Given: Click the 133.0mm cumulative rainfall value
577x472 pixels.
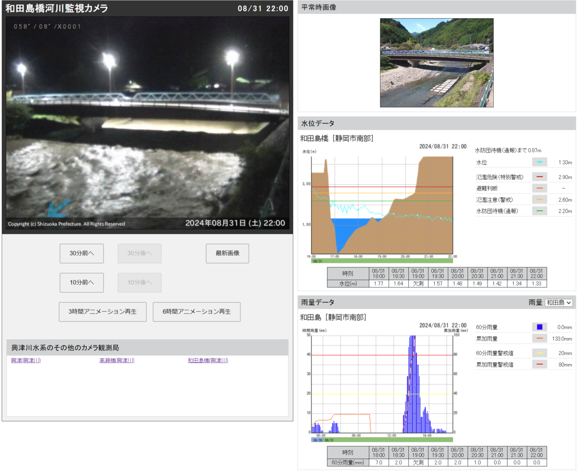Looking at the screenshot, I should pyautogui.click(x=563, y=339).
